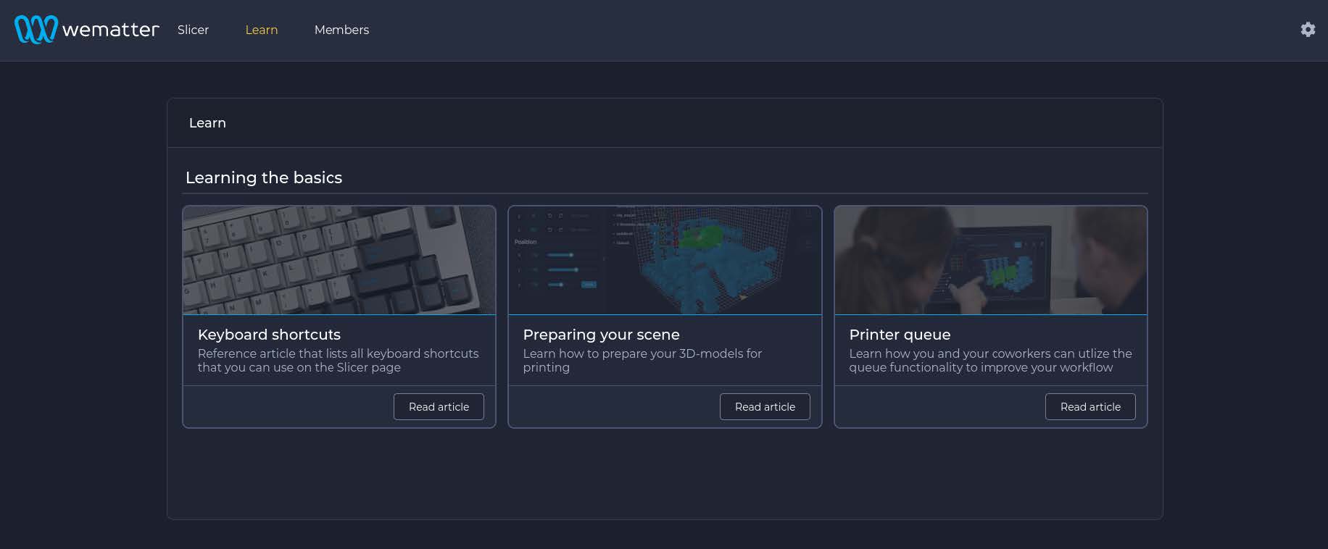Open the Printer queue Read article button
The image size is (1328, 549).
1090,407
